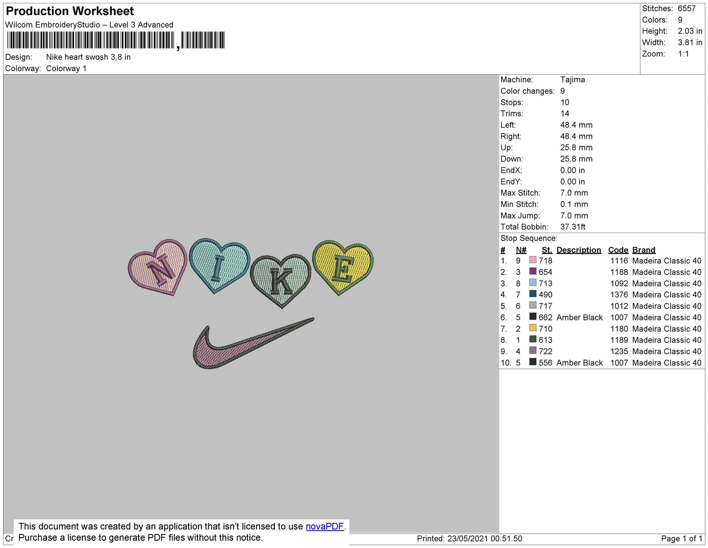Viewport: 708px width, 548px height.
Task: Click stitch count '722' in row 9
Action: (x=545, y=351)
